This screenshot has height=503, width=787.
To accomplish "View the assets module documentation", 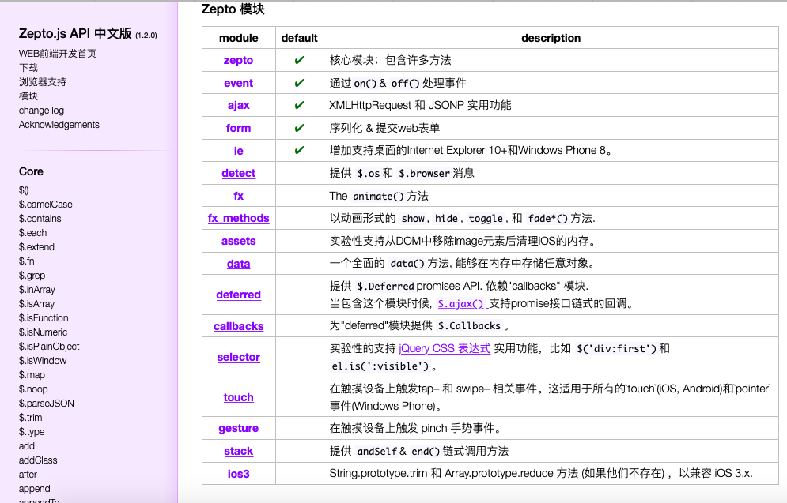I will [238, 240].
